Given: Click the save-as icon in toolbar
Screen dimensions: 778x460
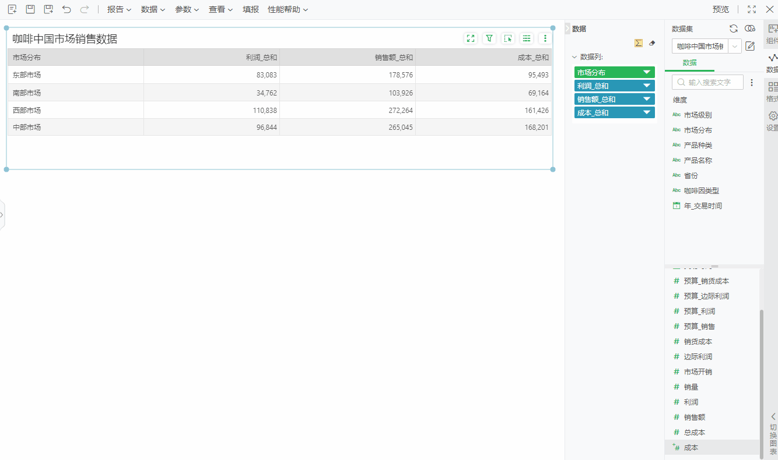Looking at the screenshot, I should coord(48,9).
